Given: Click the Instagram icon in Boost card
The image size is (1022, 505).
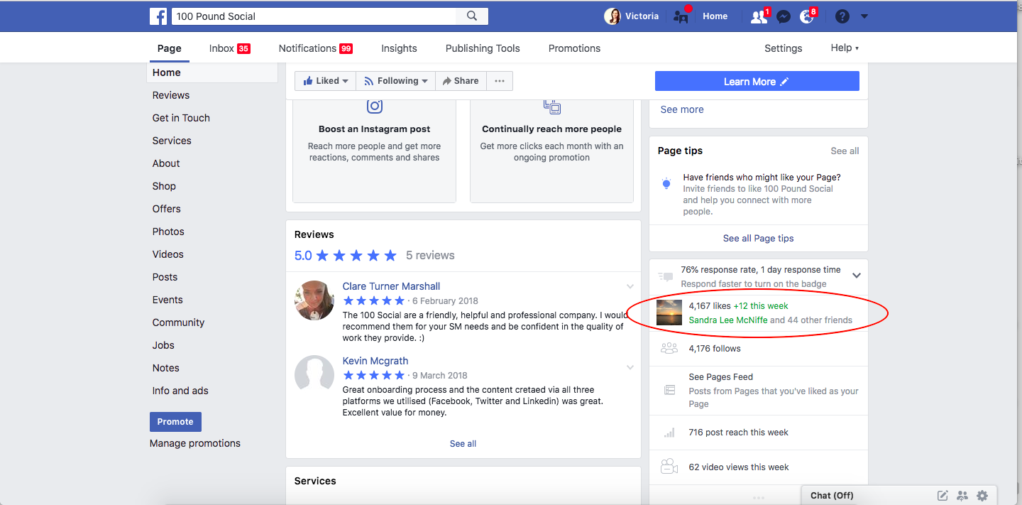Looking at the screenshot, I should (x=375, y=107).
